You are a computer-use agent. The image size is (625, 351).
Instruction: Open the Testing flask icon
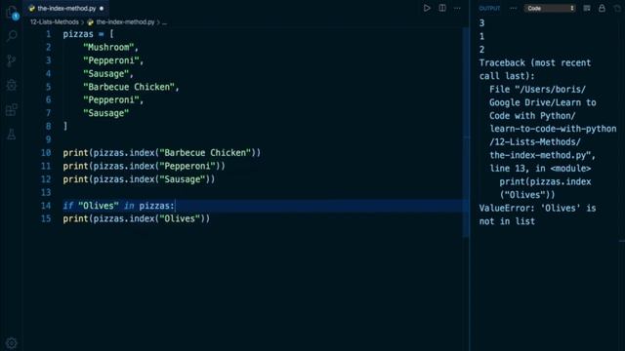tap(12, 135)
